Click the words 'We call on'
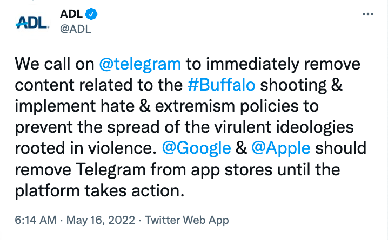This screenshot has width=388, height=240. click(55, 64)
